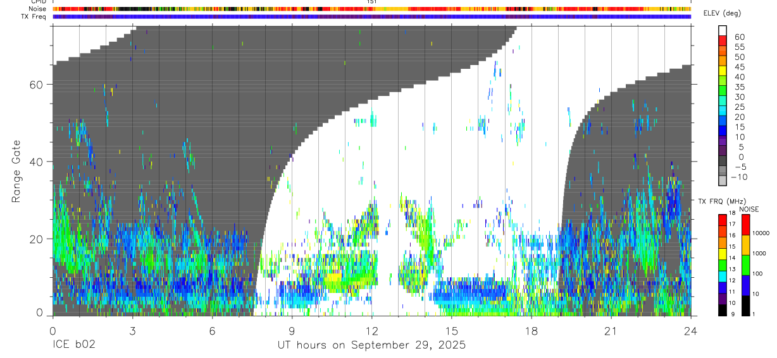This screenshot has width=777, height=358.
Task: Click the Range Gate y-axis label
Action: (17, 171)
